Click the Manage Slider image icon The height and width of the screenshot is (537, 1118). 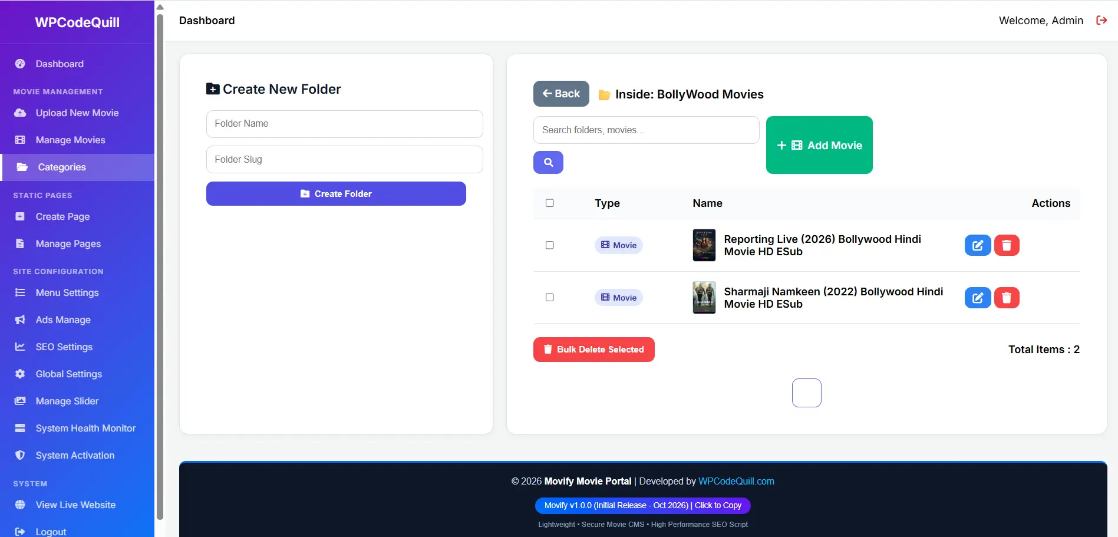20,401
